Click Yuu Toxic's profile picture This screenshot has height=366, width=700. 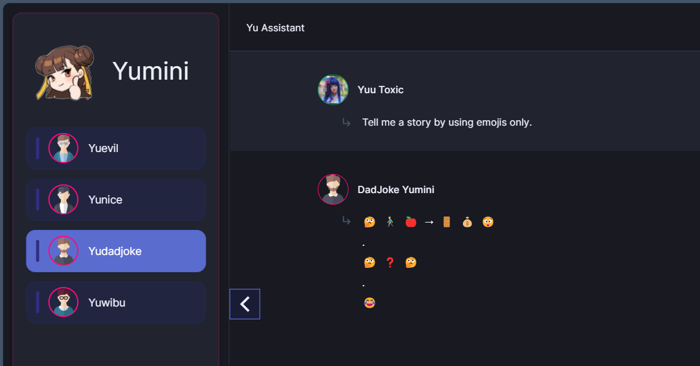333,90
